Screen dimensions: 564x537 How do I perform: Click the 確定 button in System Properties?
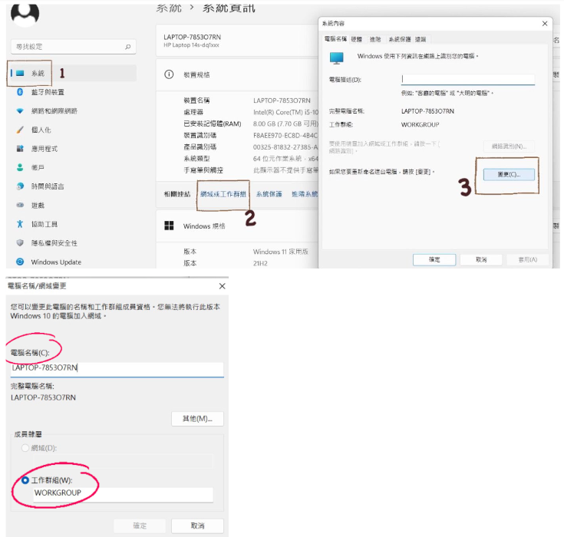(434, 260)
